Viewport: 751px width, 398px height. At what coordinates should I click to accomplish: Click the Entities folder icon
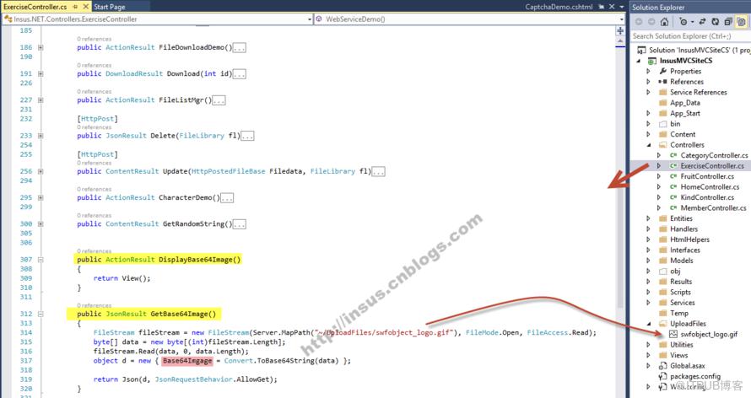click(x=663, y=218)
